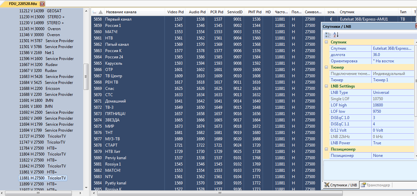
Task: Select channel row ПЯТНИЦА!
Action: pyautogui.click(x=207, y=114)
